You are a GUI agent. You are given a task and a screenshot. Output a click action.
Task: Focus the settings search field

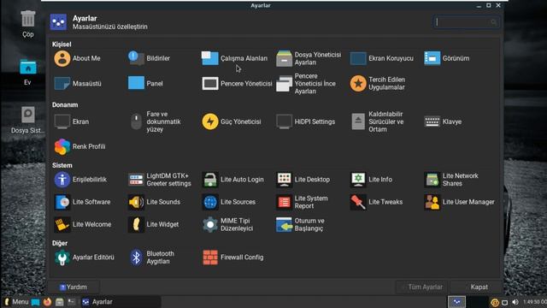coord(466,22)
